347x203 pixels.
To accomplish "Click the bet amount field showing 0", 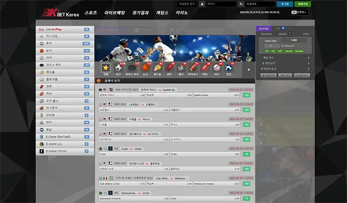I will [272, 46].
